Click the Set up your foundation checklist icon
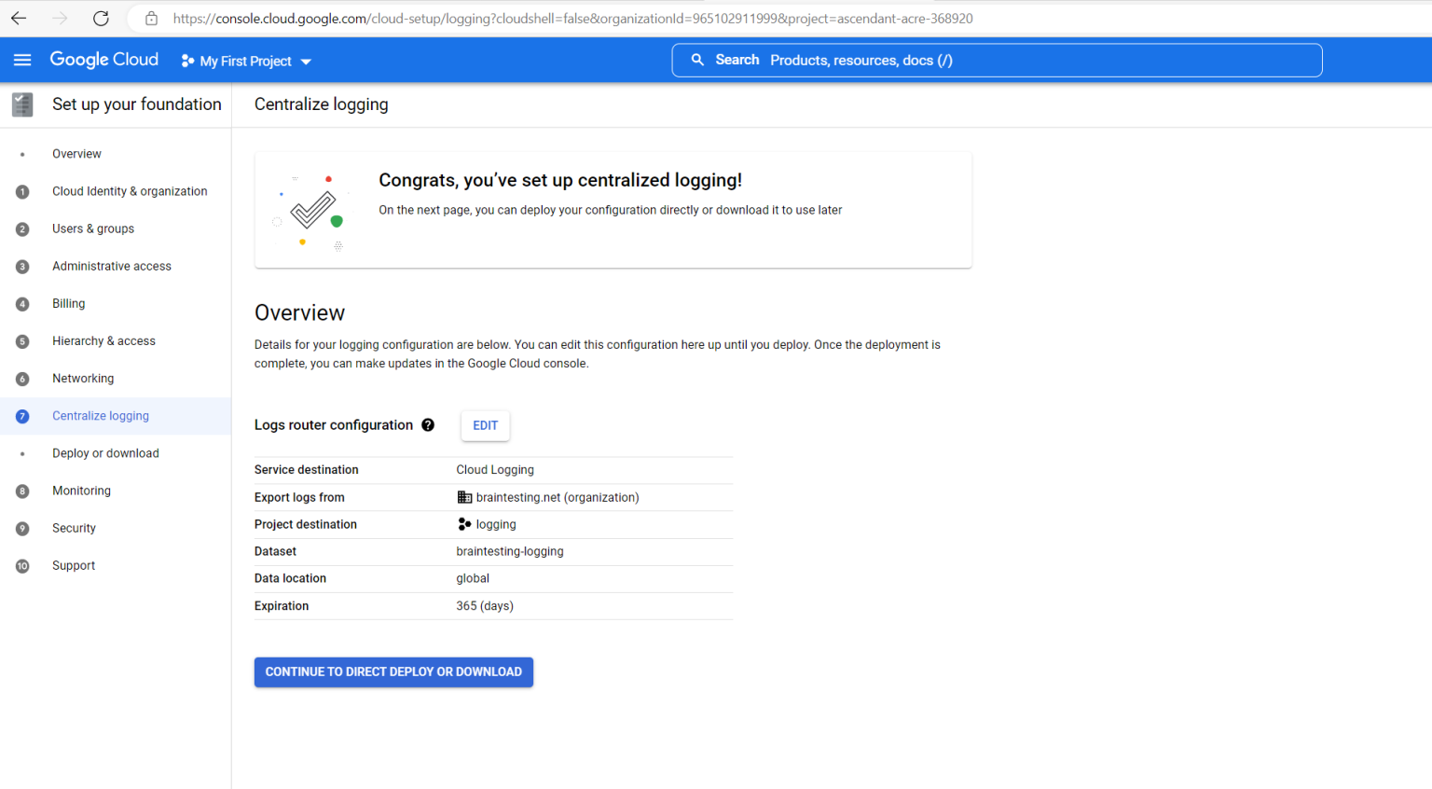 21,104
